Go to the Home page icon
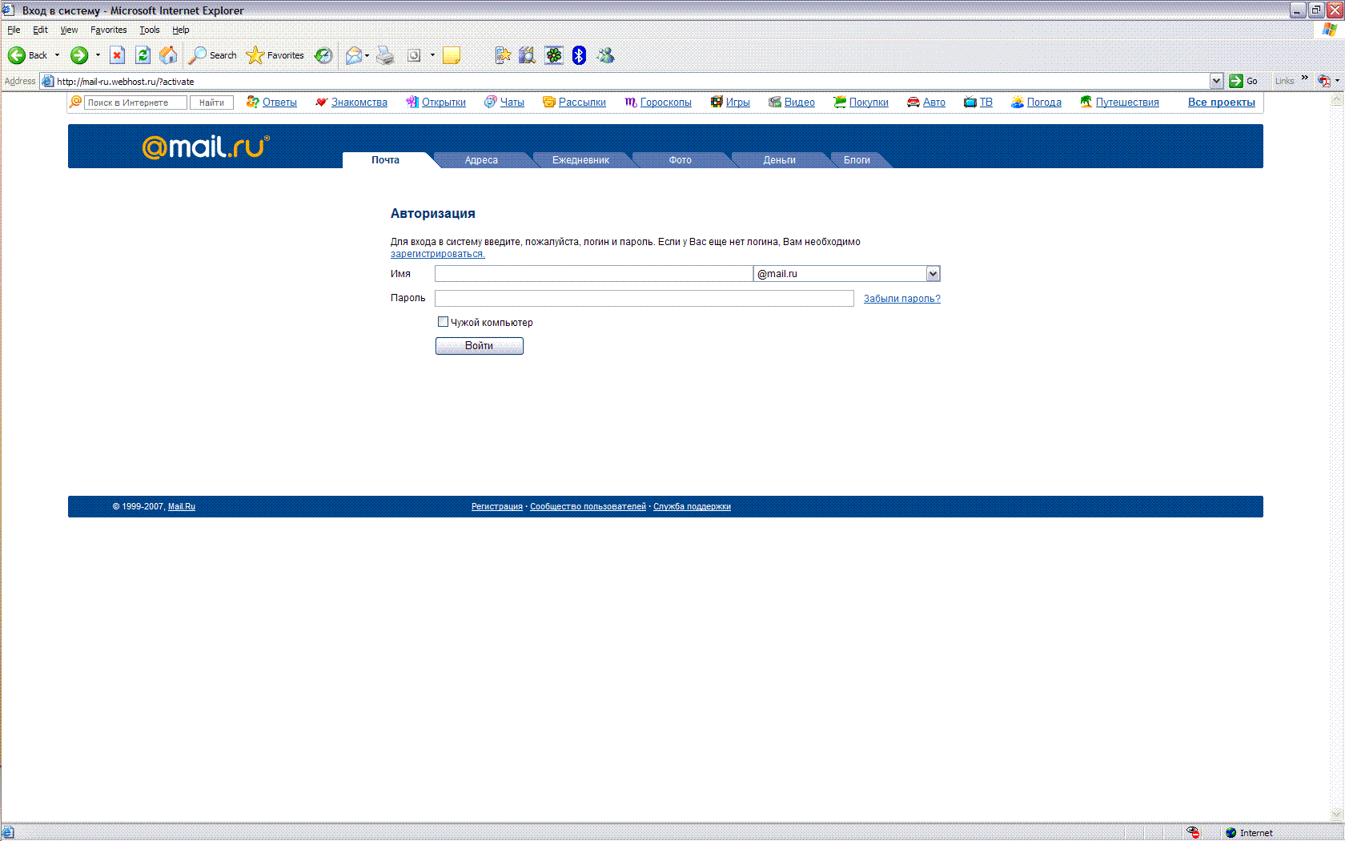The width and height of the screenshot is (1345, 841). [x=168, y=55]
